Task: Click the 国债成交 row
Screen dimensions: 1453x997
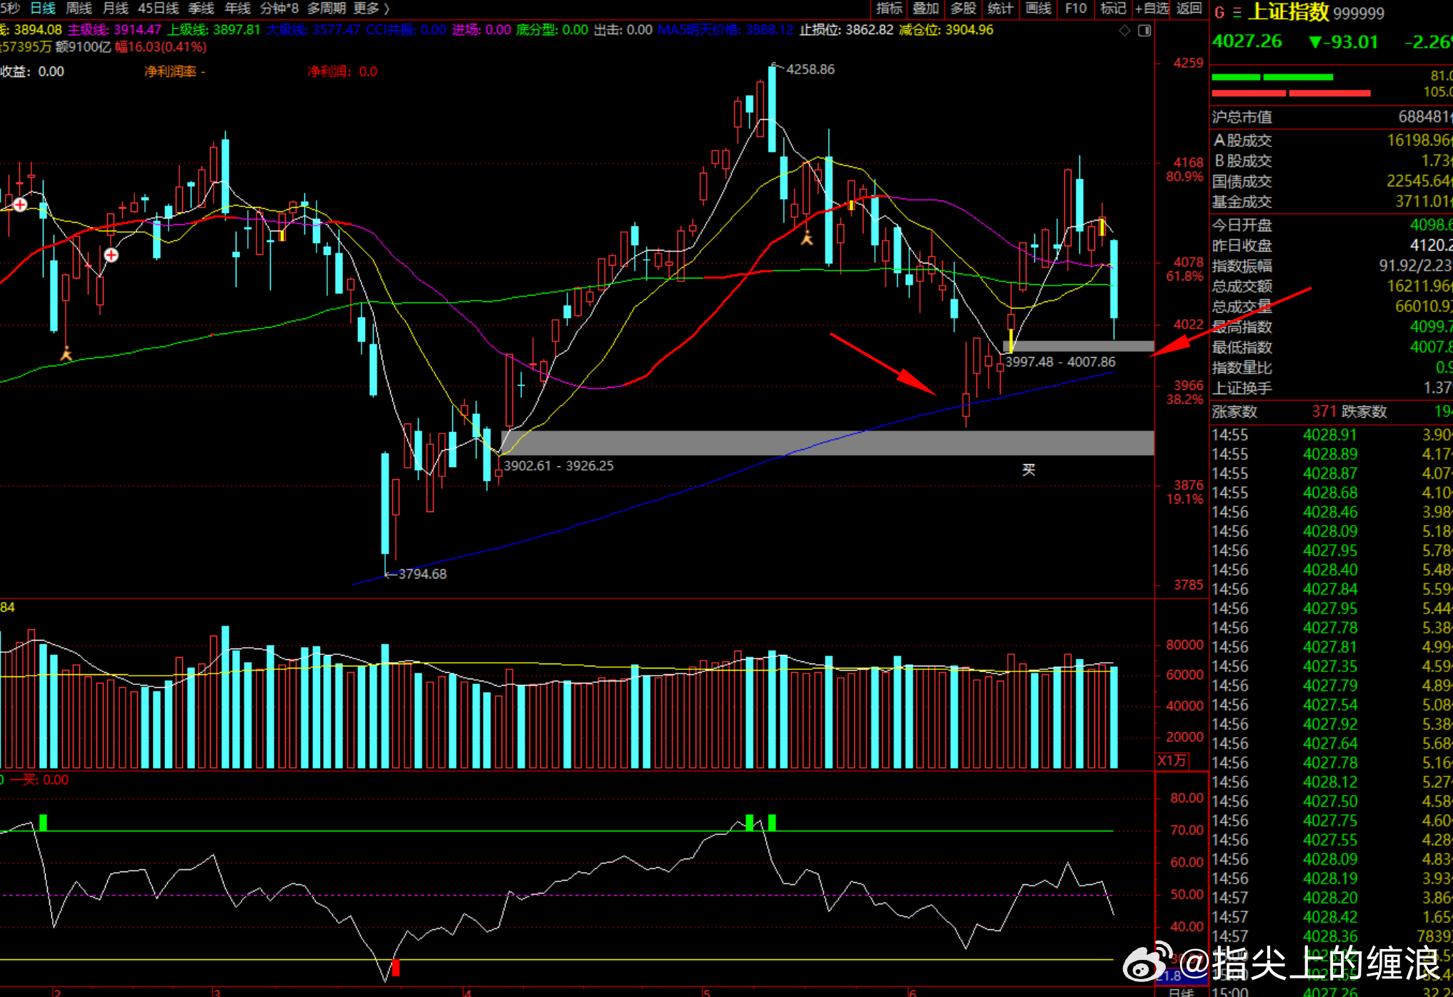Action: click(x=1332, y=181)
